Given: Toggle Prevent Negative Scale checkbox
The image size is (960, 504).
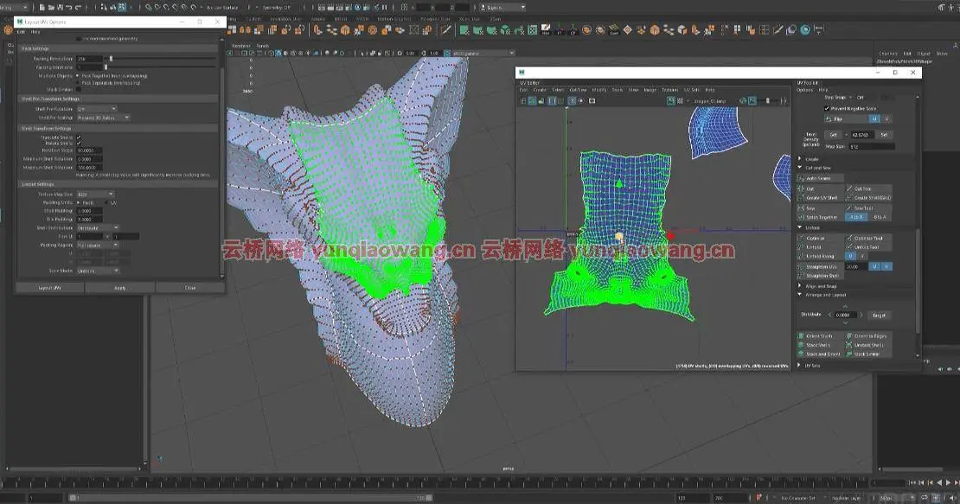Looking at the screenshot, I should point(827,108).
